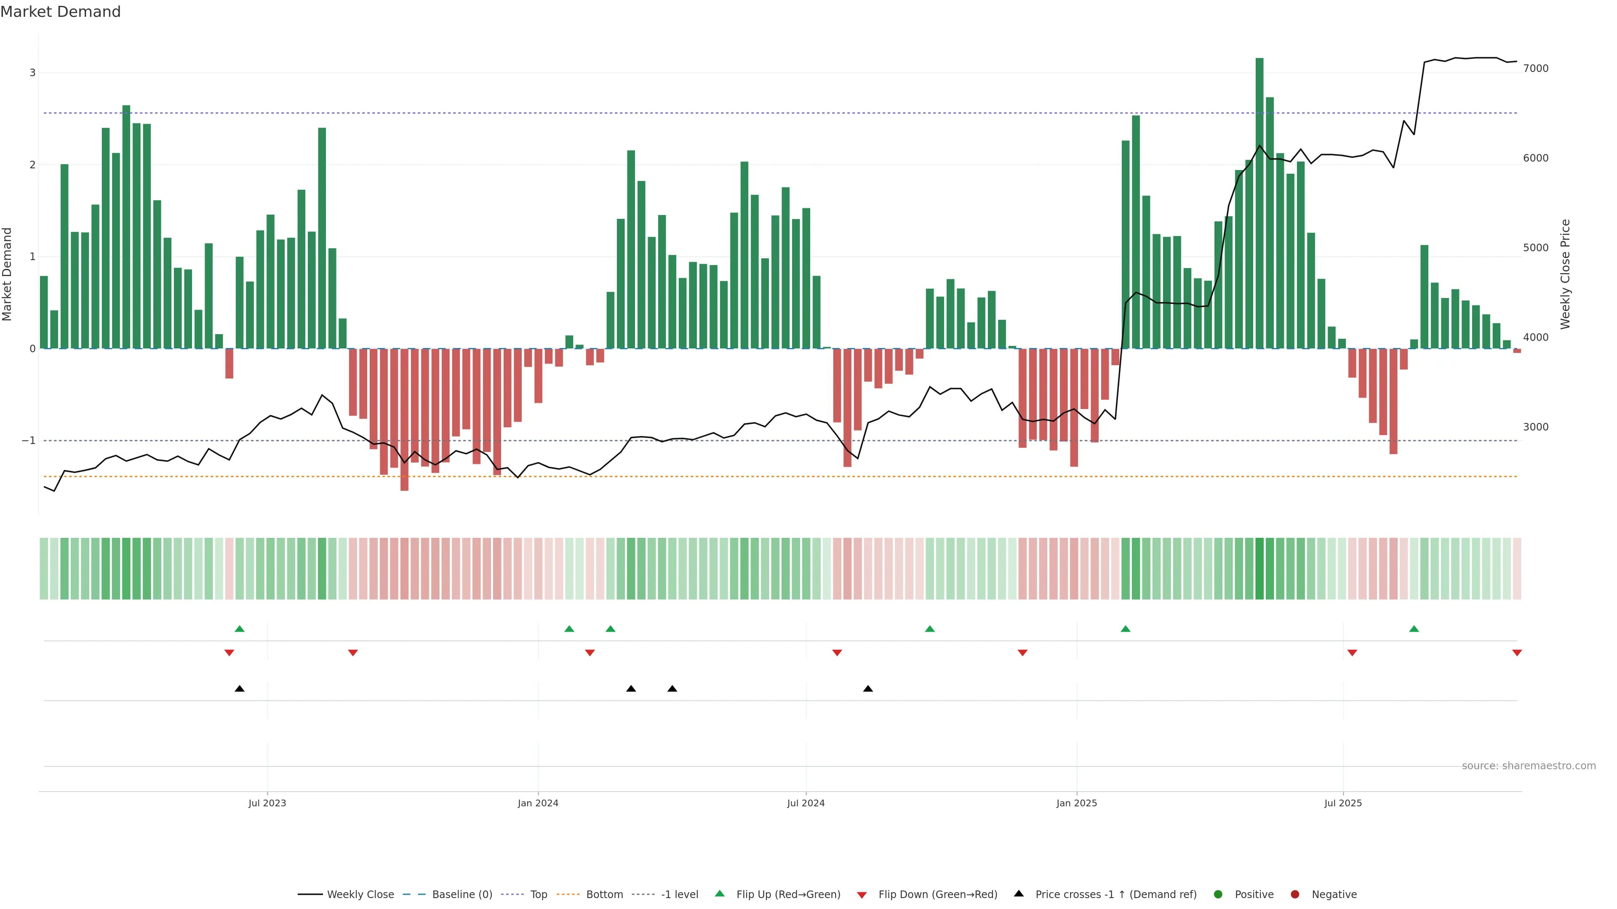The image size is (1617, 909).
Task: Click the Jan 2024 x-axis label
Action: point(538,803)
